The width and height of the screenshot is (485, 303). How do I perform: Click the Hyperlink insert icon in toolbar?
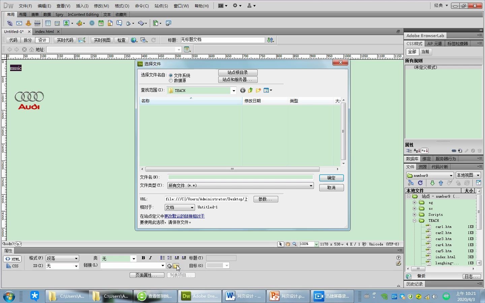(10, 23)
